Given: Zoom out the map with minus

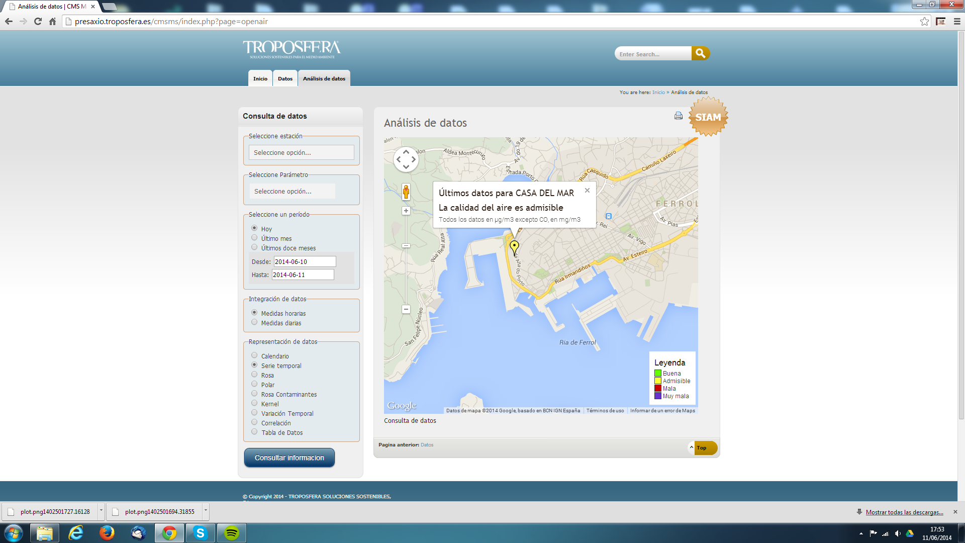Looking at the screenshot, I should click(406, 309).
